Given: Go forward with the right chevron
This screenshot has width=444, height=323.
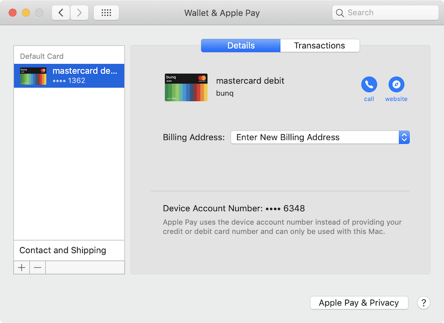Looking at the screenshot, I should pyautogui.click(x=79, y=13).
